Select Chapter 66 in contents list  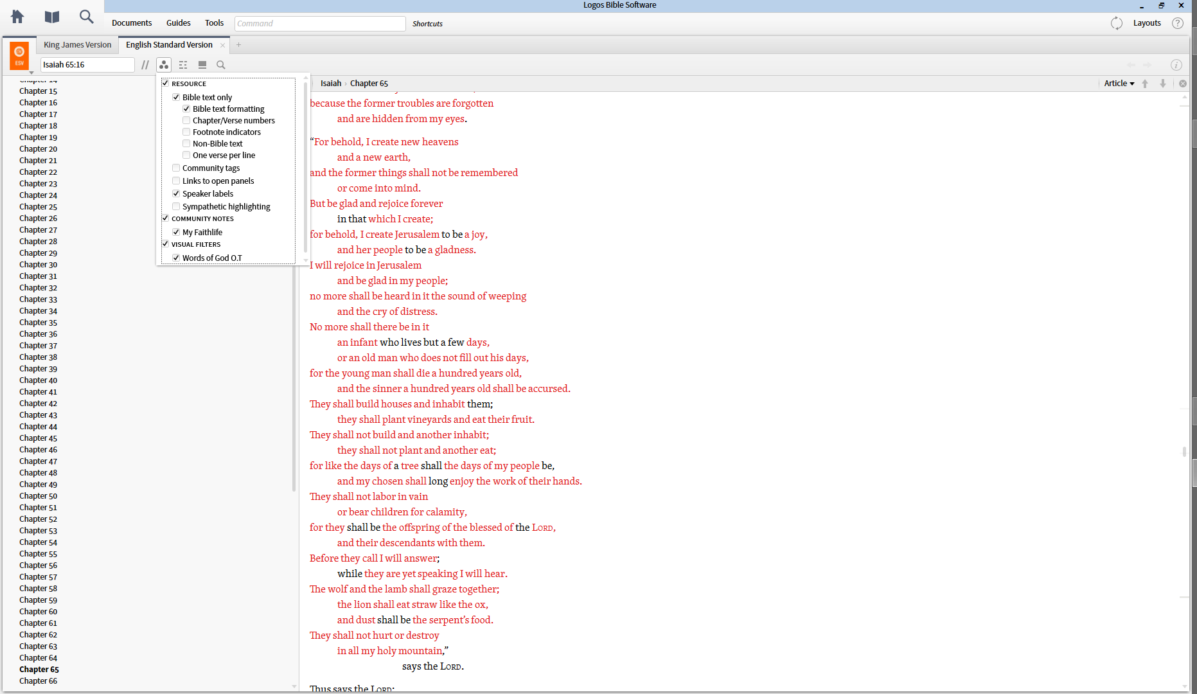pyautogui.click(x=38, y=681)
